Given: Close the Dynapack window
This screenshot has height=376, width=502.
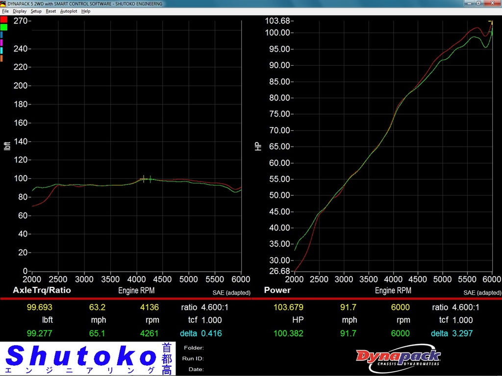Looking at the screenshot, I should pos(492,3).
